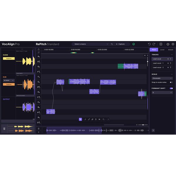Click the power bypass icon

pyautogui.click(x=168, y=44)
